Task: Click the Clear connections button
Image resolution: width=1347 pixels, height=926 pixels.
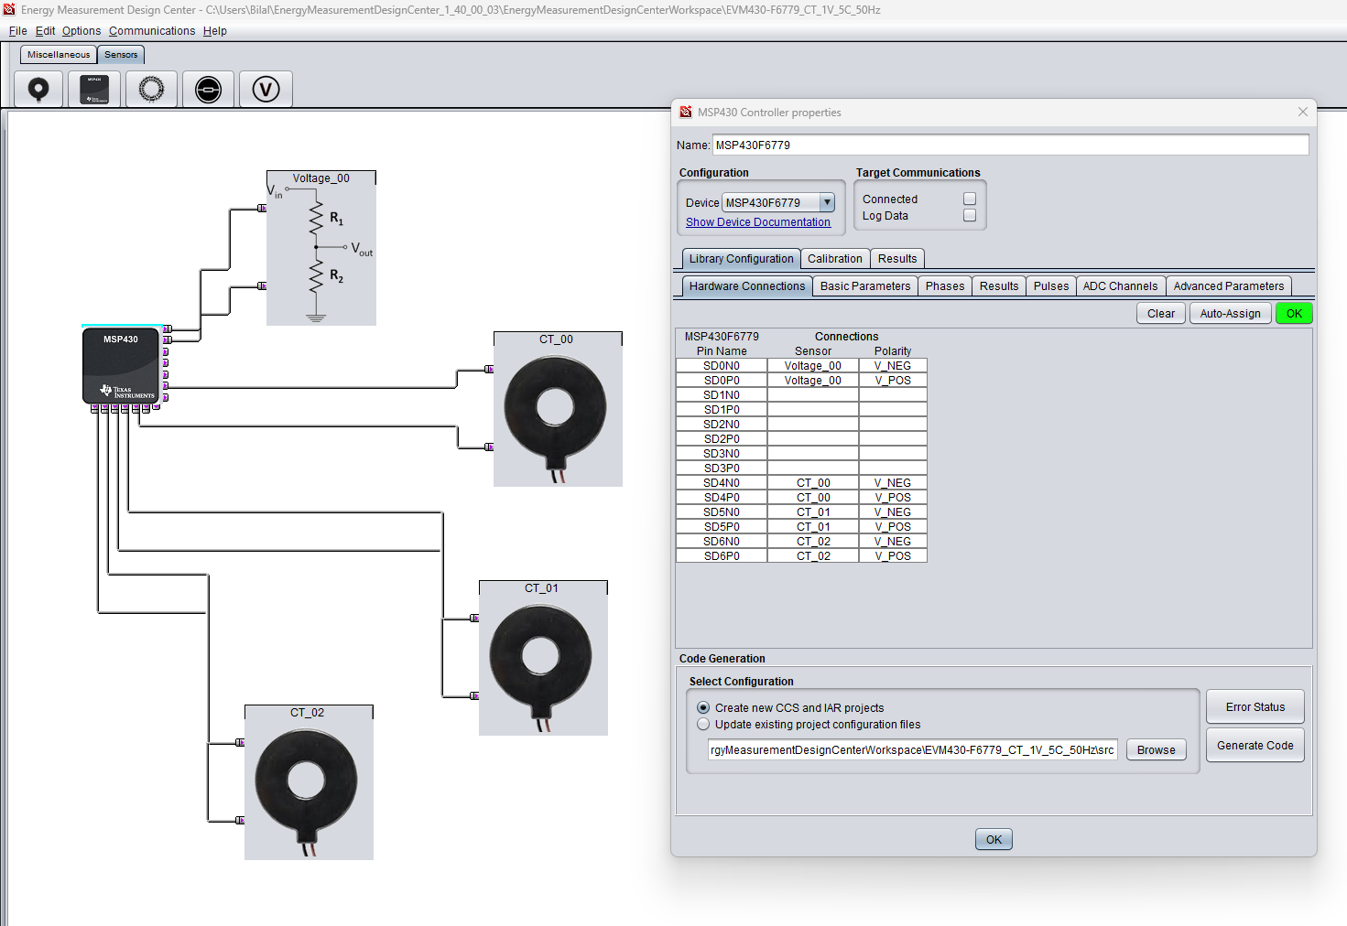Action: pos(1161,314)
